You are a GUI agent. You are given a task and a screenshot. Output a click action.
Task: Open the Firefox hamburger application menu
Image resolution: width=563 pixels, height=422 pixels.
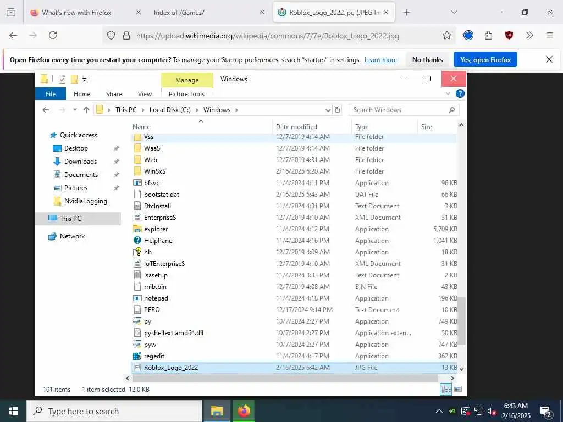point(549,35)
